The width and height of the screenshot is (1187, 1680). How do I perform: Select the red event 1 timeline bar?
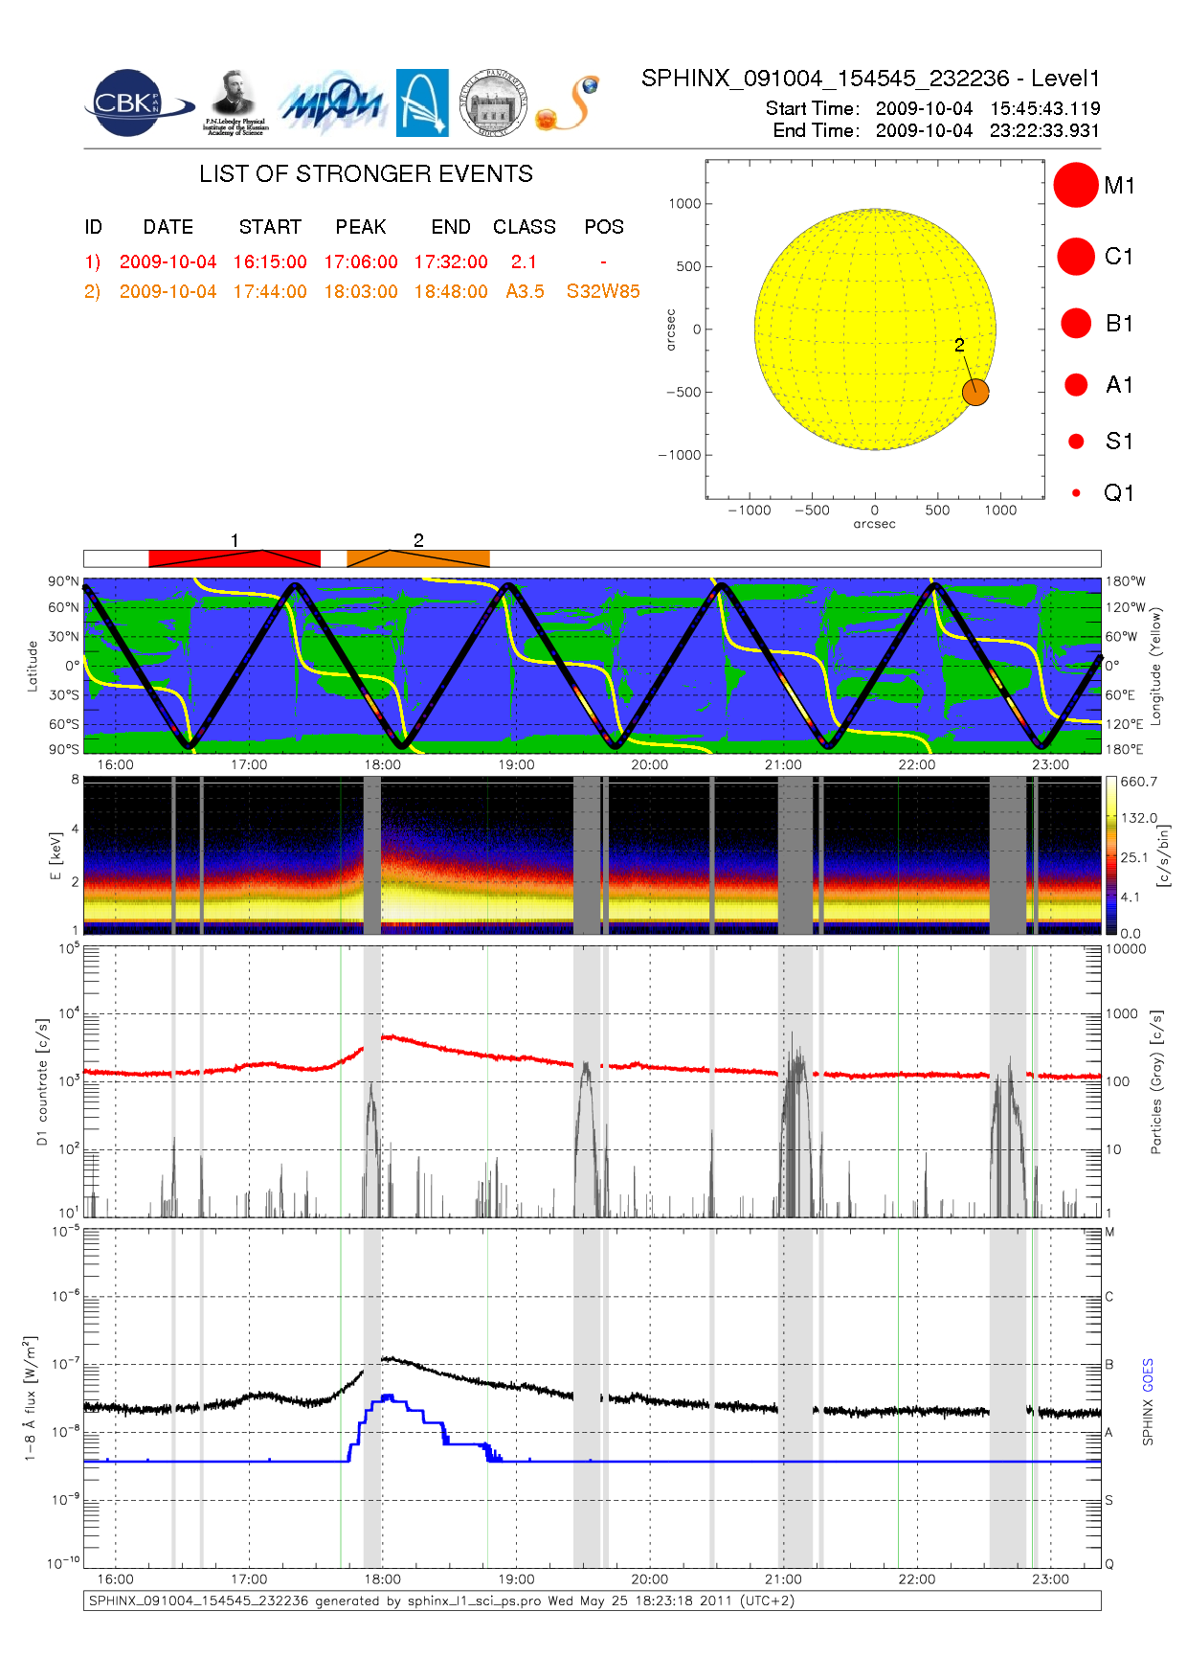tap(235, 558)
